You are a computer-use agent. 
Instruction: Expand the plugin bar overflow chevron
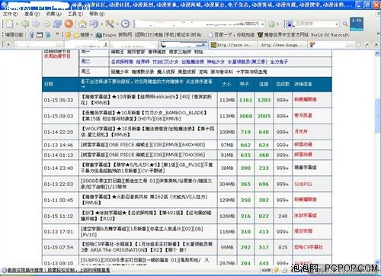click(x=57, y=34)
